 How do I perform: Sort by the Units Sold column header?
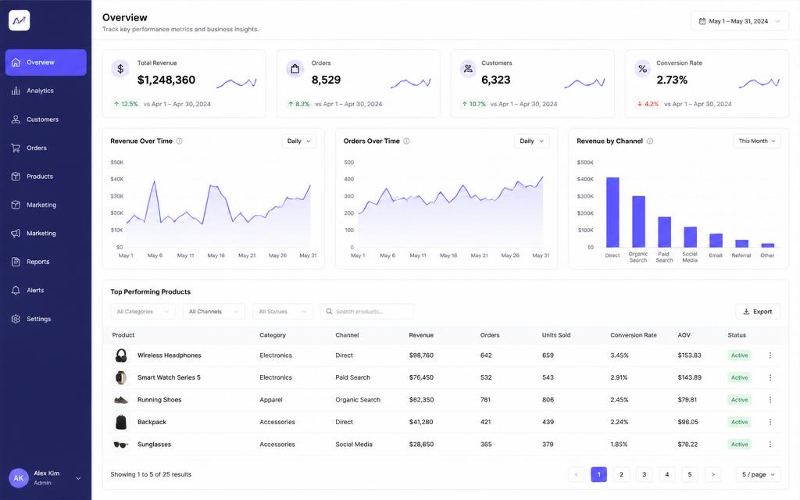point(556,335)
